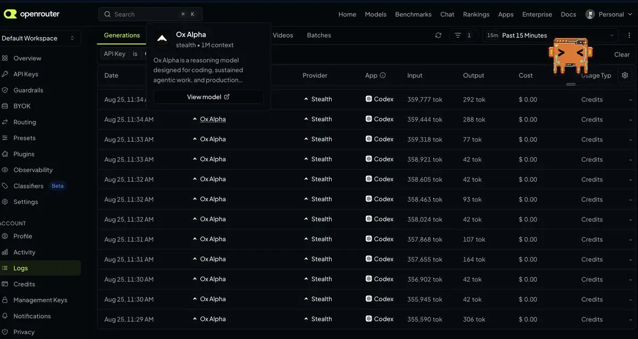The image size is (638, 339).
Task: Click Provider column header
Action: click(315, 75)
